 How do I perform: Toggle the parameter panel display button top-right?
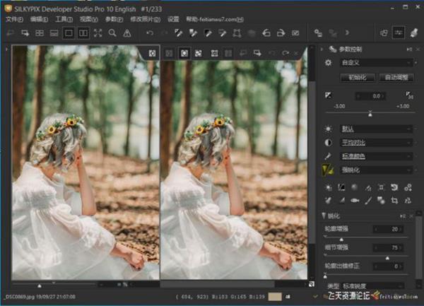pyautogui.click(x=399, y=33)
